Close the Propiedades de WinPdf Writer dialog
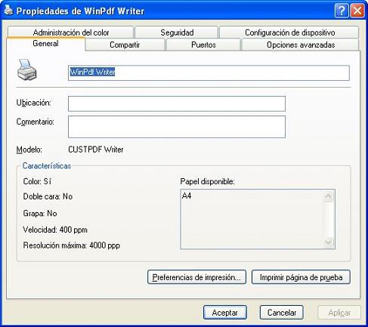 click(x=357, y=11)
